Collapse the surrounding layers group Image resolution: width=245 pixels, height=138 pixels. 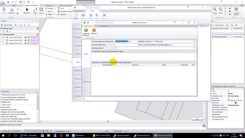pyautogui.click(x=1, y=34)
